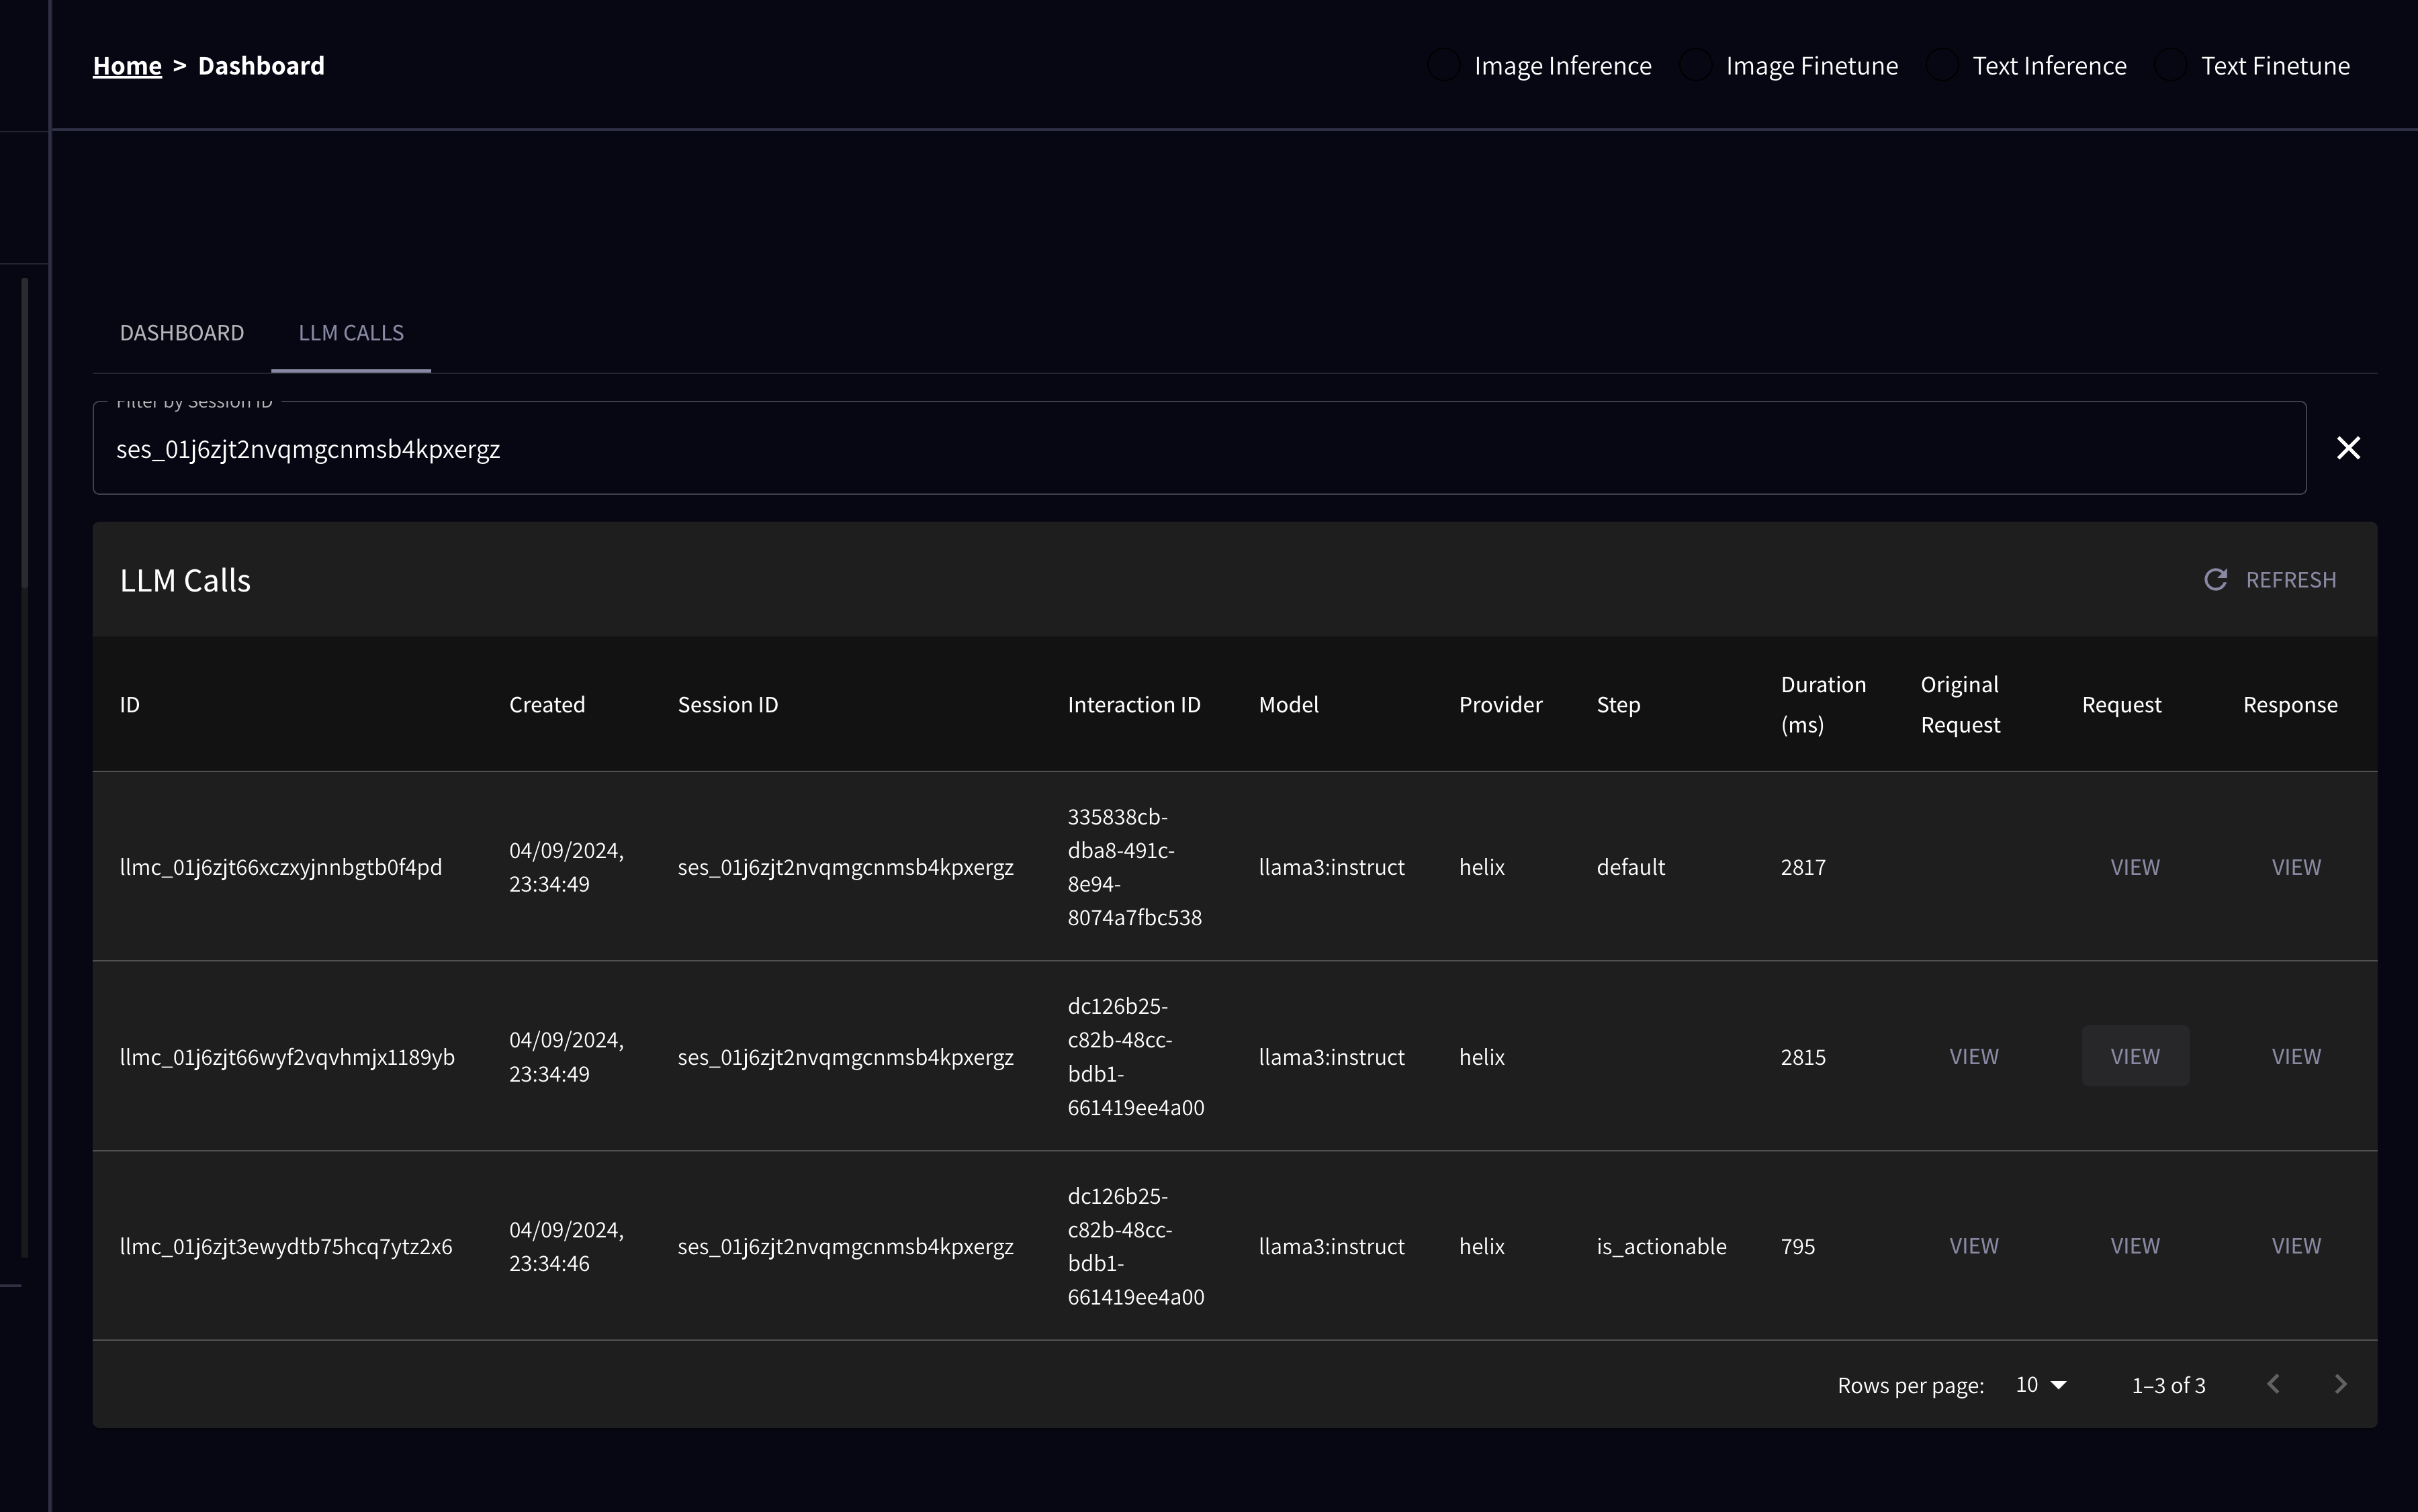
Task: Switch to the DASHBOARD tab
Action: click(182, 333)
